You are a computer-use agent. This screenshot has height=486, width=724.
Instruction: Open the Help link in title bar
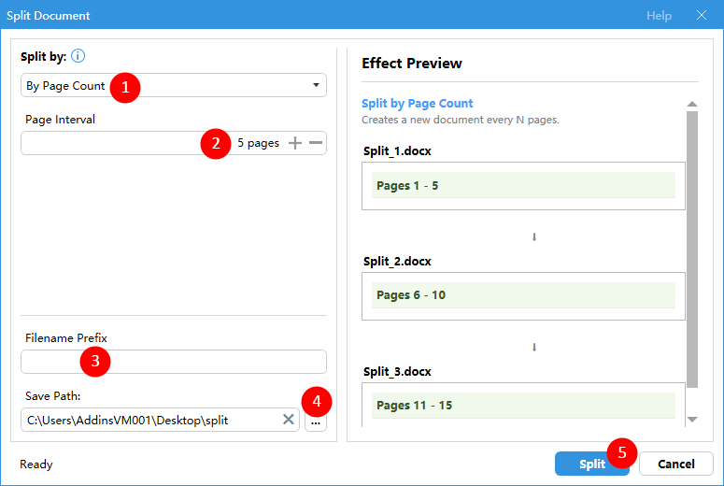coord(659,16)
